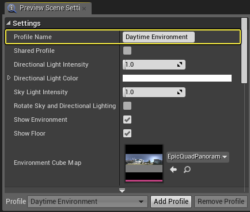This screenshot has height=212, width=250.
Task: Click Rotate Sky and Directional Lighting label
Action: pyautogui.click(x=65, y=106)
